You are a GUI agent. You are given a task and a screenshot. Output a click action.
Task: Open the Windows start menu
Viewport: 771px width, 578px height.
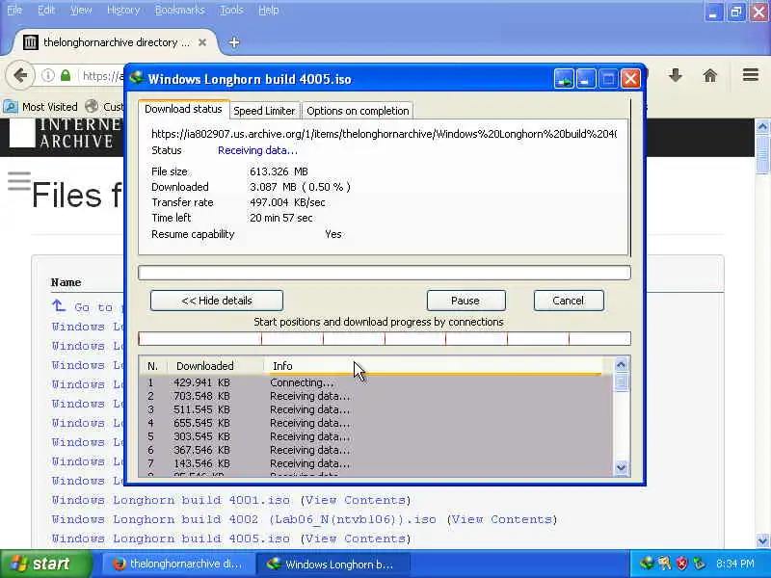(x=46, y=564)
